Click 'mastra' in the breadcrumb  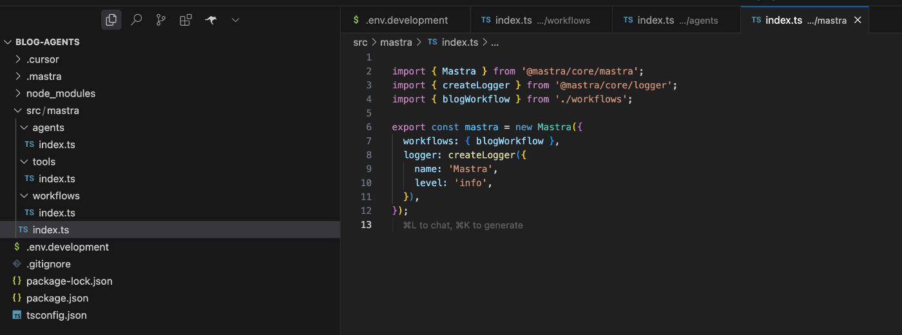click(x=396, y=42)
